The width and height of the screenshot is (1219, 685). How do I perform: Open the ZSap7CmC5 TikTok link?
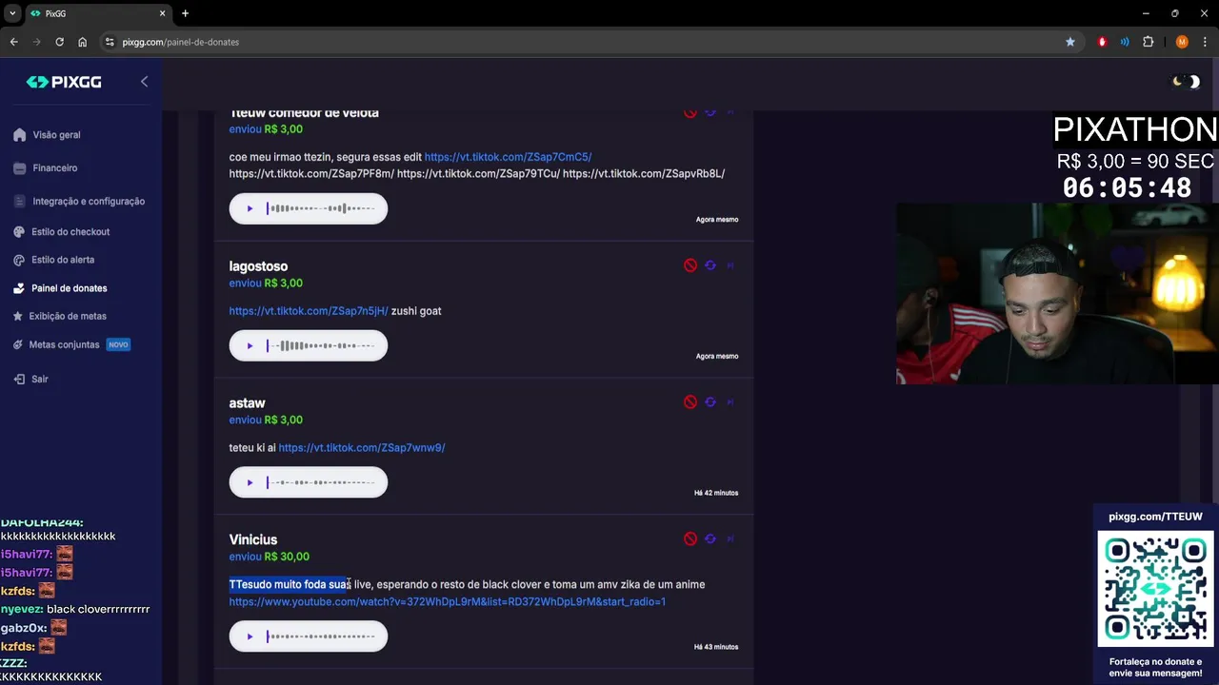pos(508,157)
